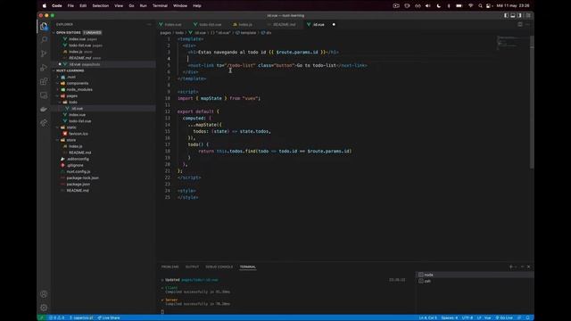The width and height of the screenshot is (571, 321).
Task: Switch to the index.vue editor tab
Action: coord(172,24)
